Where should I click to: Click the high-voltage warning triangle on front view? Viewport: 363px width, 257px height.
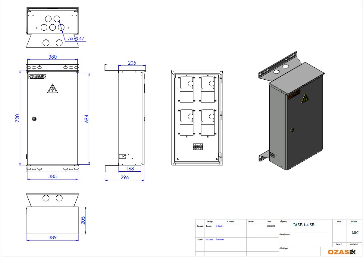tap(53, 89)
